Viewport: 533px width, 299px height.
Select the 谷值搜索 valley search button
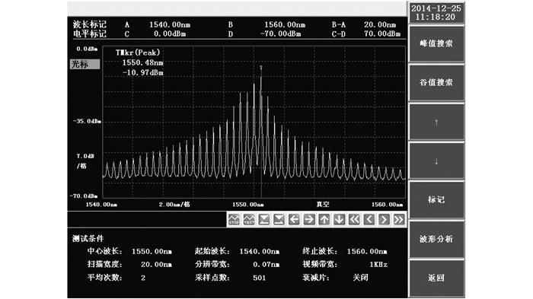point(436,83)
